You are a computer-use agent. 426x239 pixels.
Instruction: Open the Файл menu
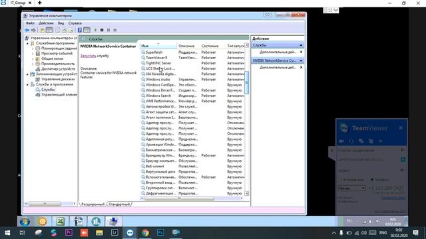point(30,23)
